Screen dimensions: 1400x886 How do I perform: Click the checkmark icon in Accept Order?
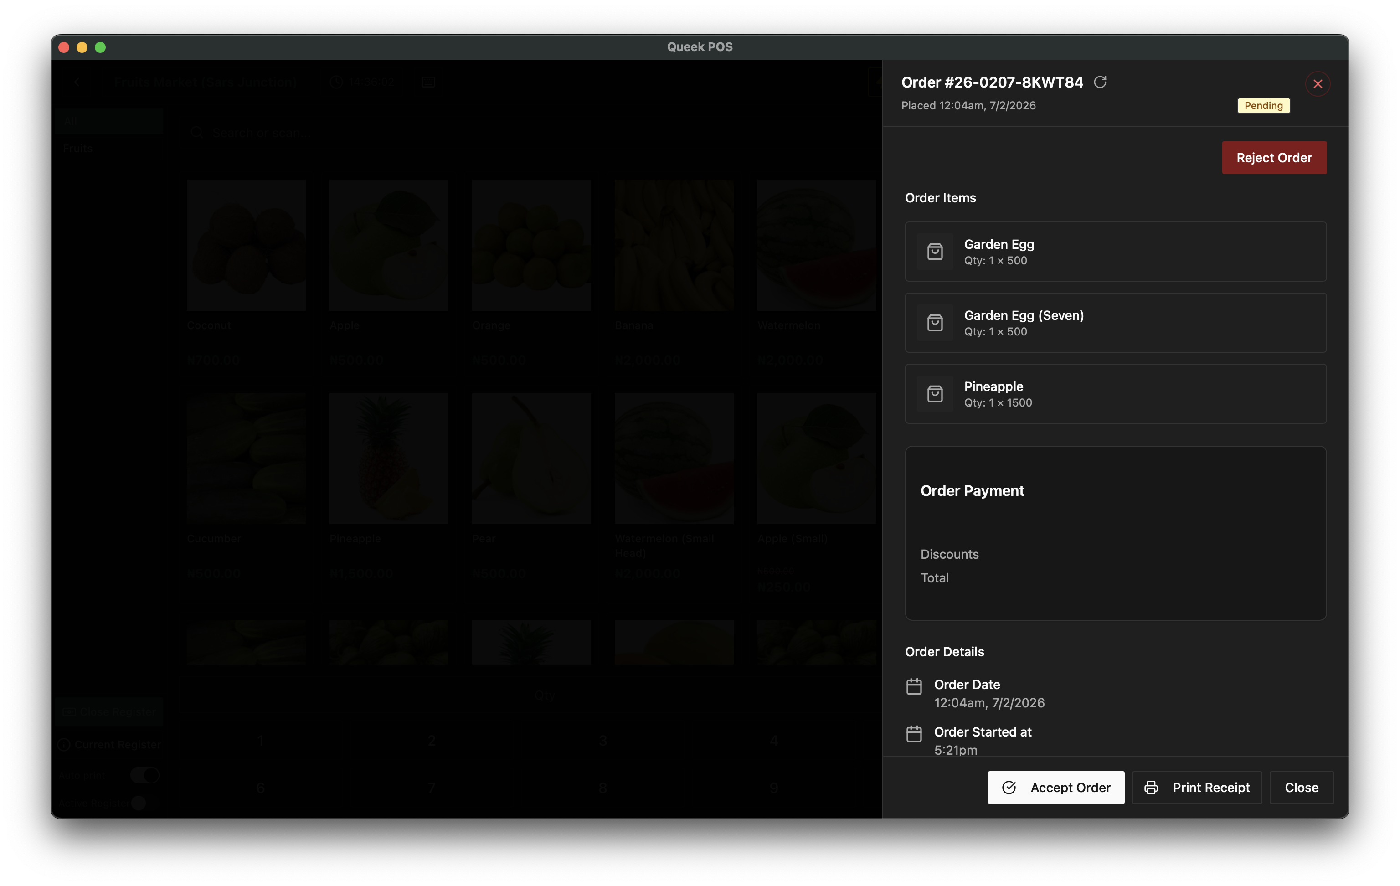[1009, 787]
